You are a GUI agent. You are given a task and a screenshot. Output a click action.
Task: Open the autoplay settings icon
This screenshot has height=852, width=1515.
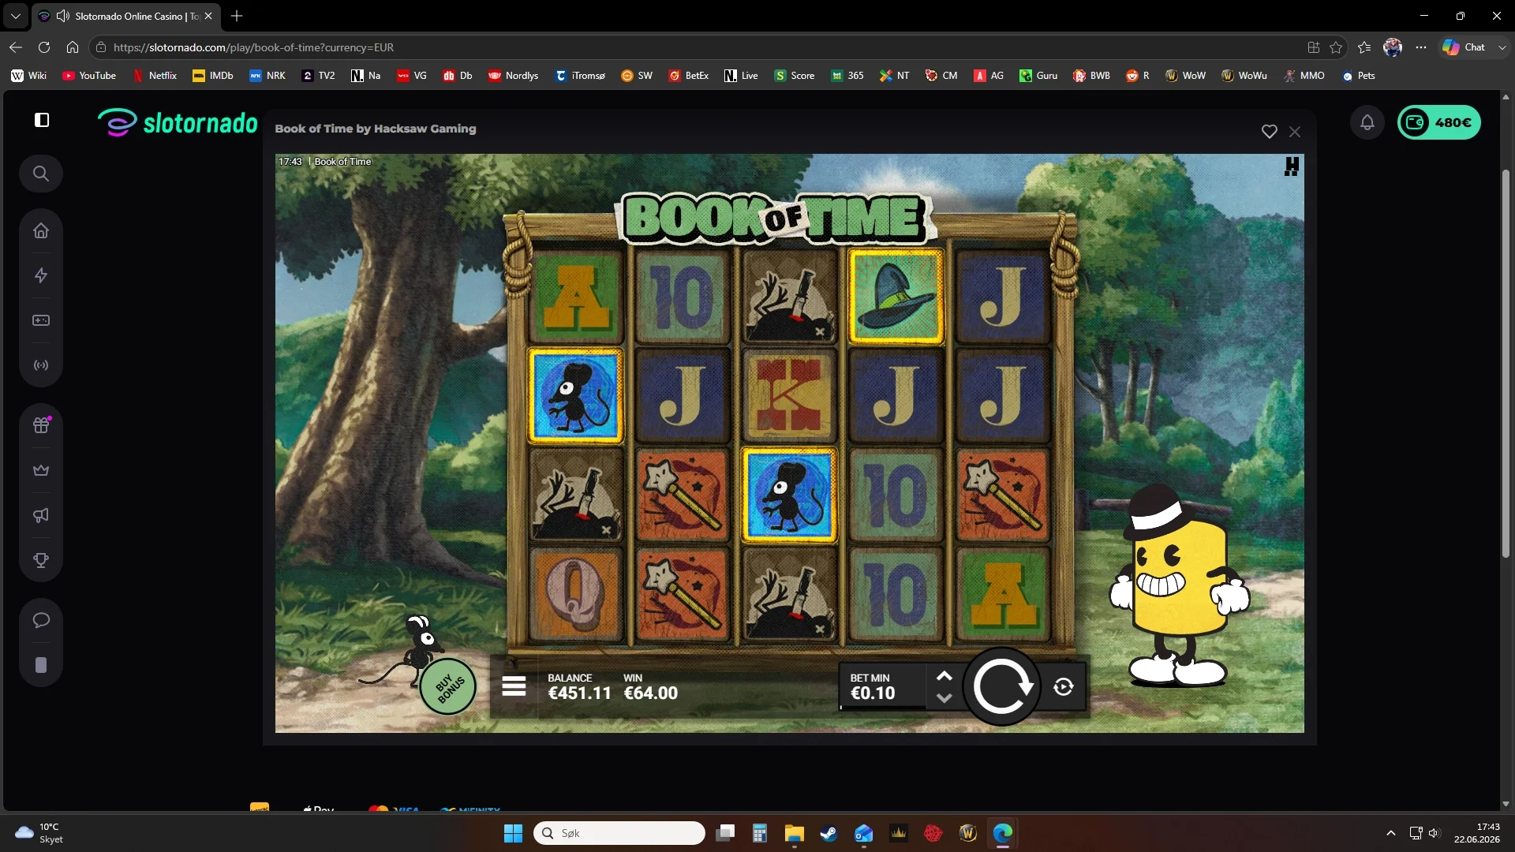[x=1064, y=687]
